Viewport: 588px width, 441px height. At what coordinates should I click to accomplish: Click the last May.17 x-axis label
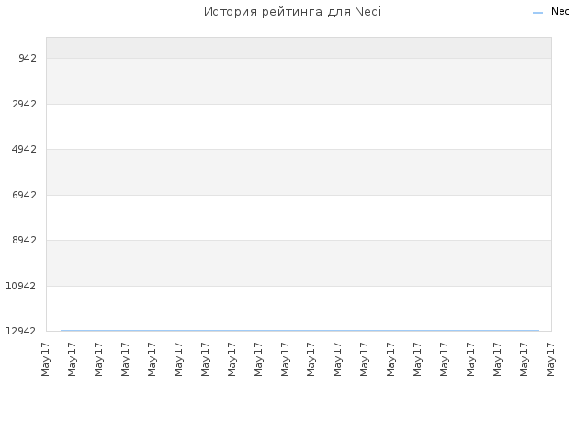(x=550, y=359)
